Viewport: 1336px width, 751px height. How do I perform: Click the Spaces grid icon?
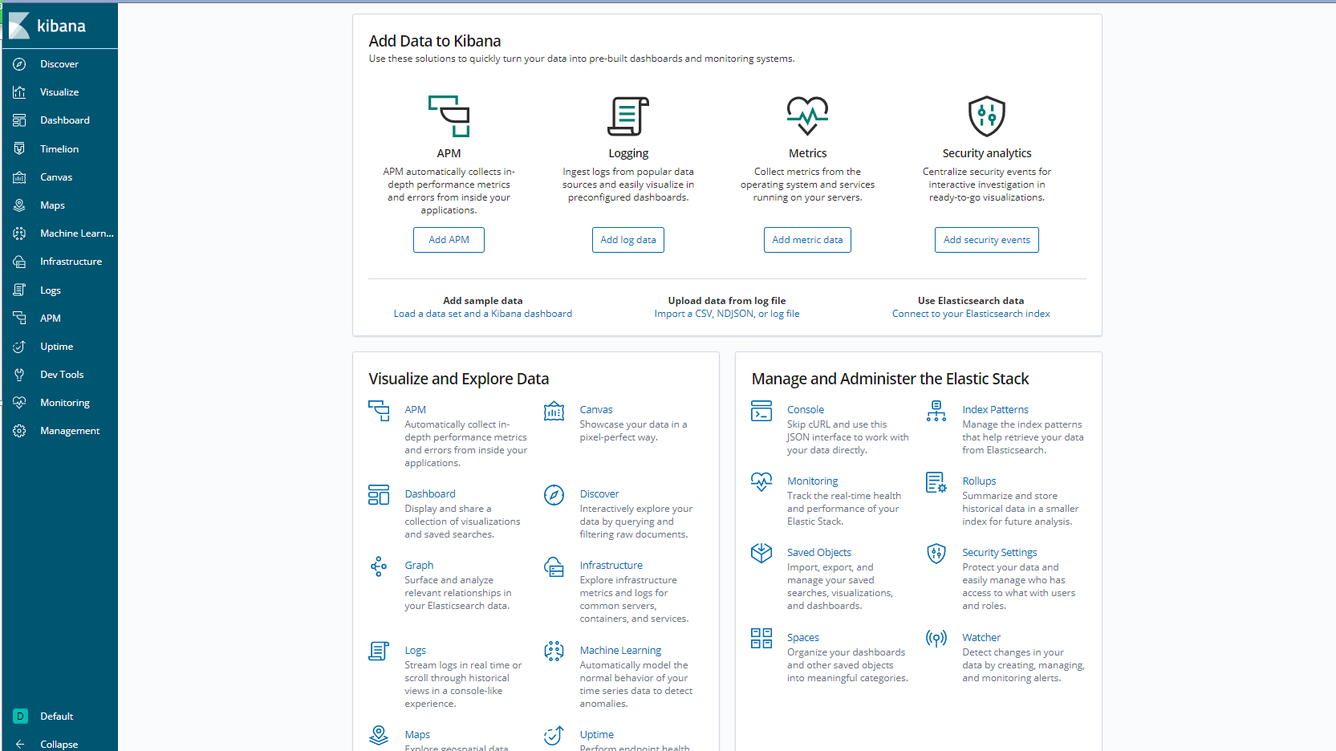click(x=761, y=639)
